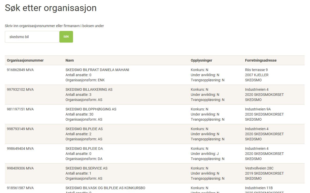Select organisation number 997932102 MVA
The width and height of the screenshot is (310, 193).
20,89
